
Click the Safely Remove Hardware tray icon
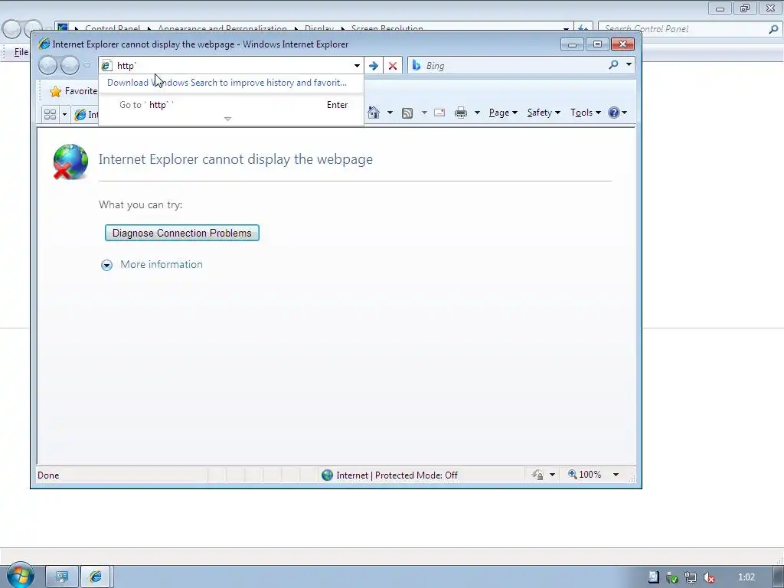point(672,577)
